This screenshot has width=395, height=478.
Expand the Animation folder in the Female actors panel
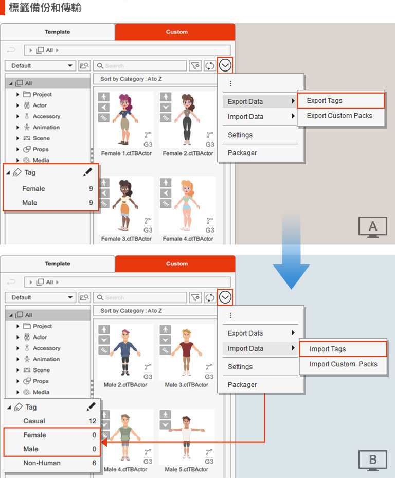(x=19, y=128)
